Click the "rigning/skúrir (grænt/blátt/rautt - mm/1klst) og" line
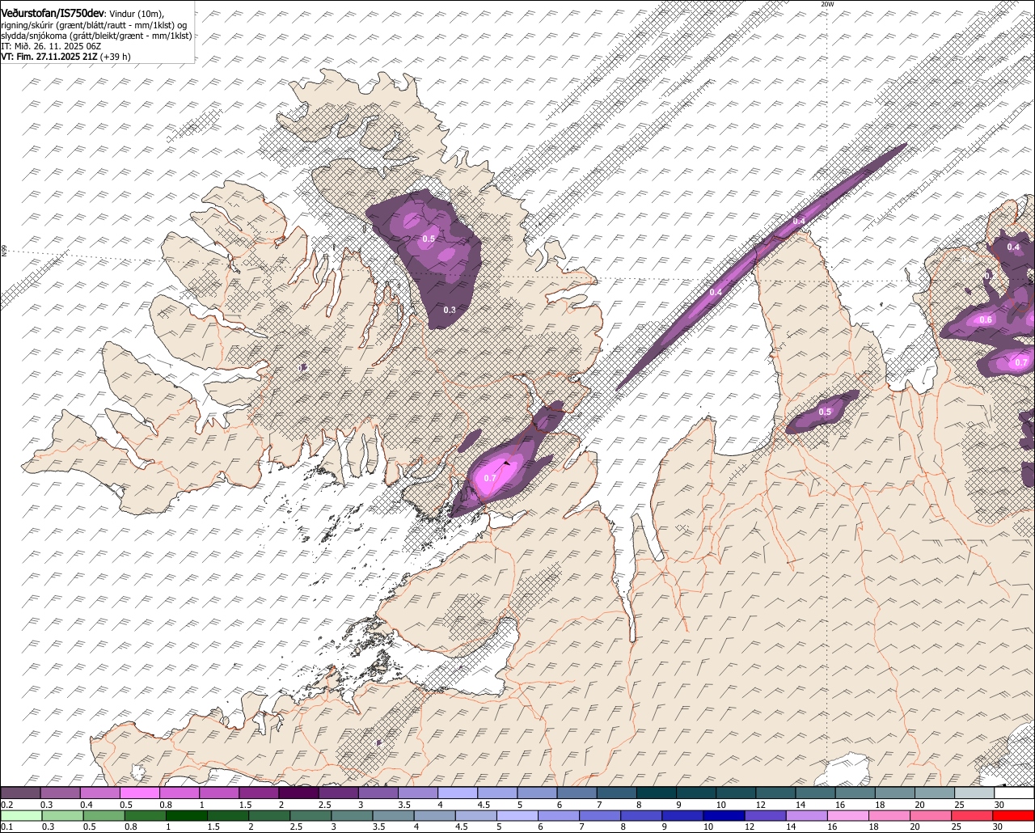This screenshot has height=833, width=1035. tap(94, 25)
